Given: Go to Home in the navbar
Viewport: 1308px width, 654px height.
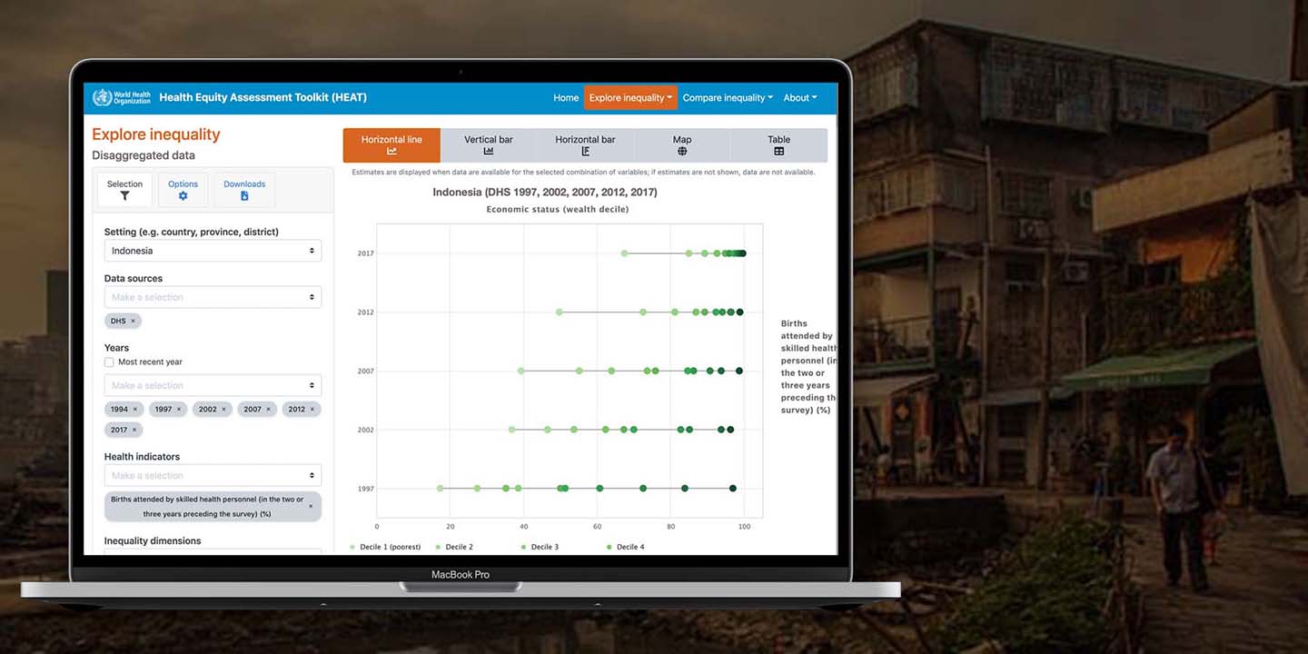Looking at the screenshot, I should coord(566,97).
